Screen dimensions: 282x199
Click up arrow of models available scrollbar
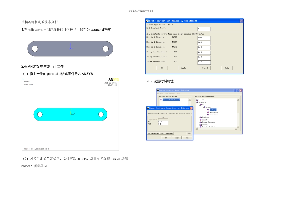(x=238, y=99)
